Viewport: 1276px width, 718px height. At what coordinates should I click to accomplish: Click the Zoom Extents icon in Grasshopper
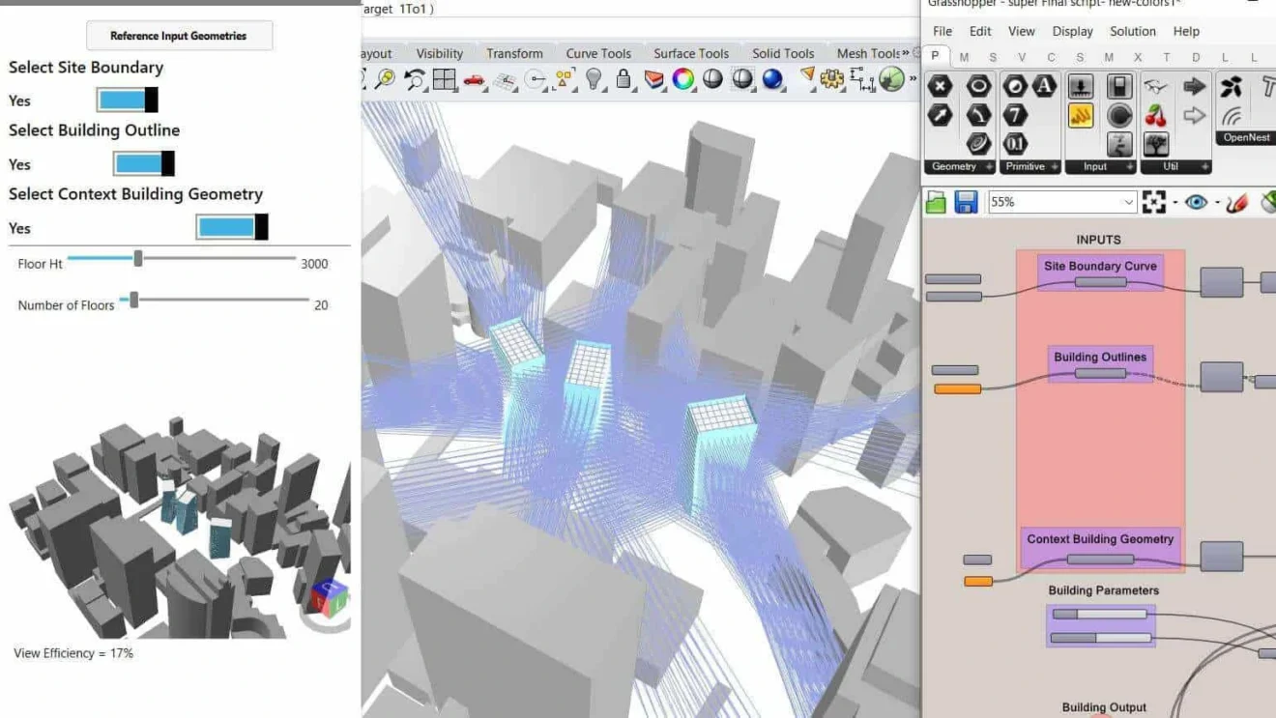(1154, 202)
